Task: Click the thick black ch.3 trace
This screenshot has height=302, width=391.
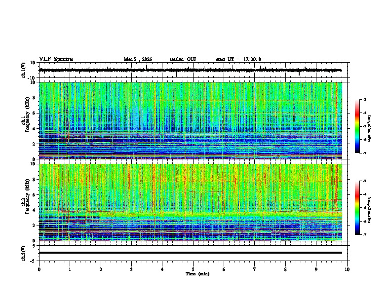Action: 191,253
